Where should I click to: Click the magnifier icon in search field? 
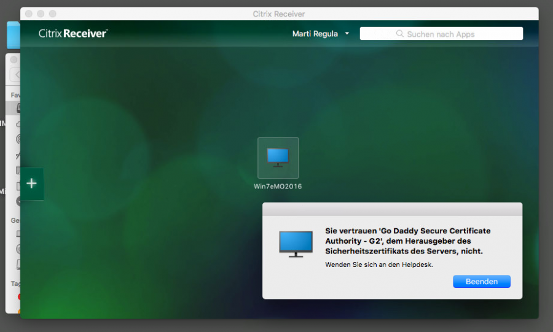(400, 34)
